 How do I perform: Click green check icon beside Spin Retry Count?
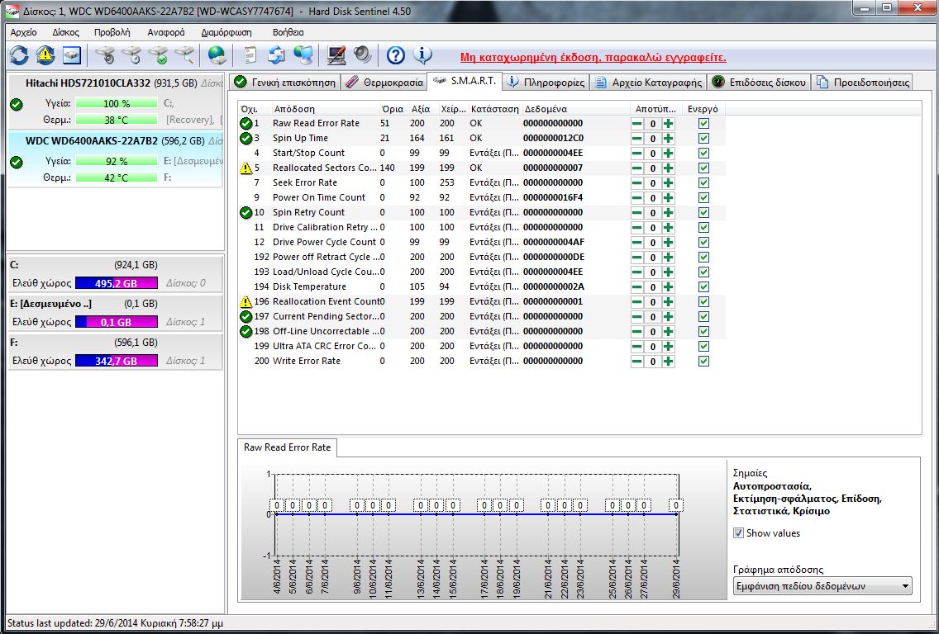tap(245, 213)
